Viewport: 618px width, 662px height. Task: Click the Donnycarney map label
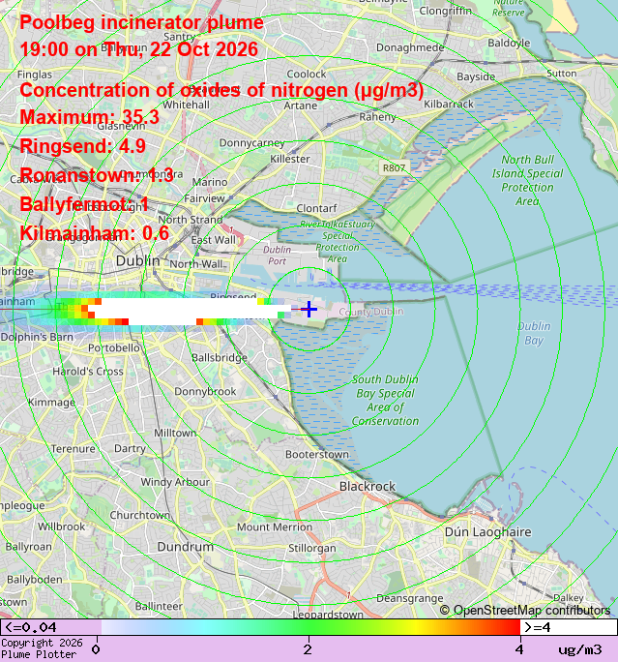click(251, 143)
